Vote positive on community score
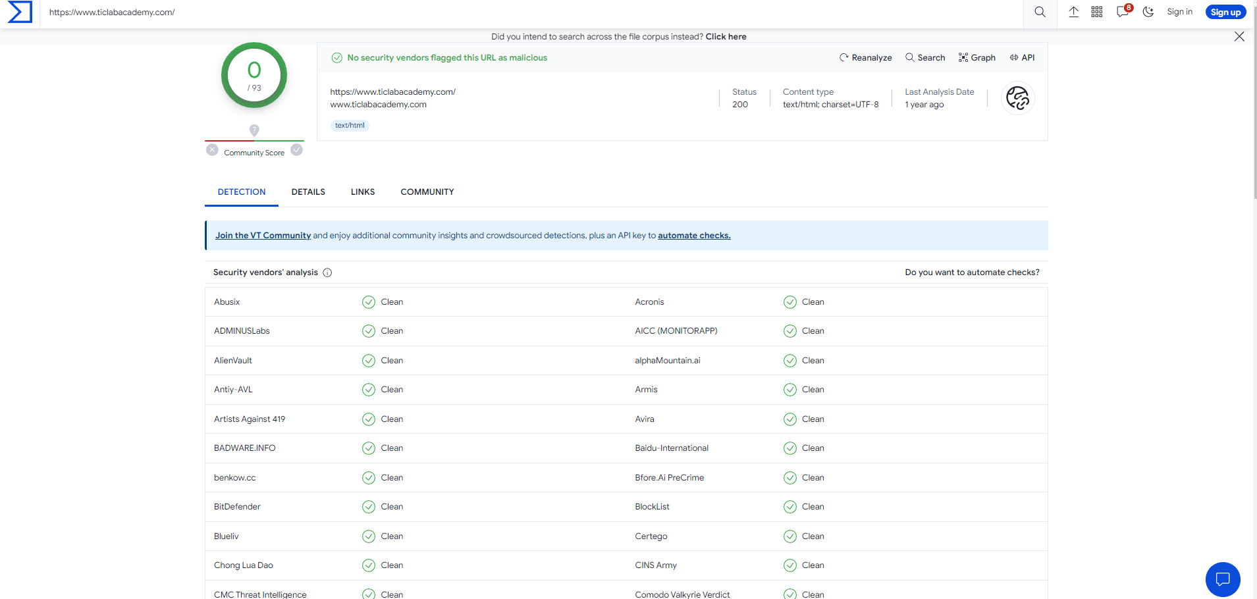 297,150
